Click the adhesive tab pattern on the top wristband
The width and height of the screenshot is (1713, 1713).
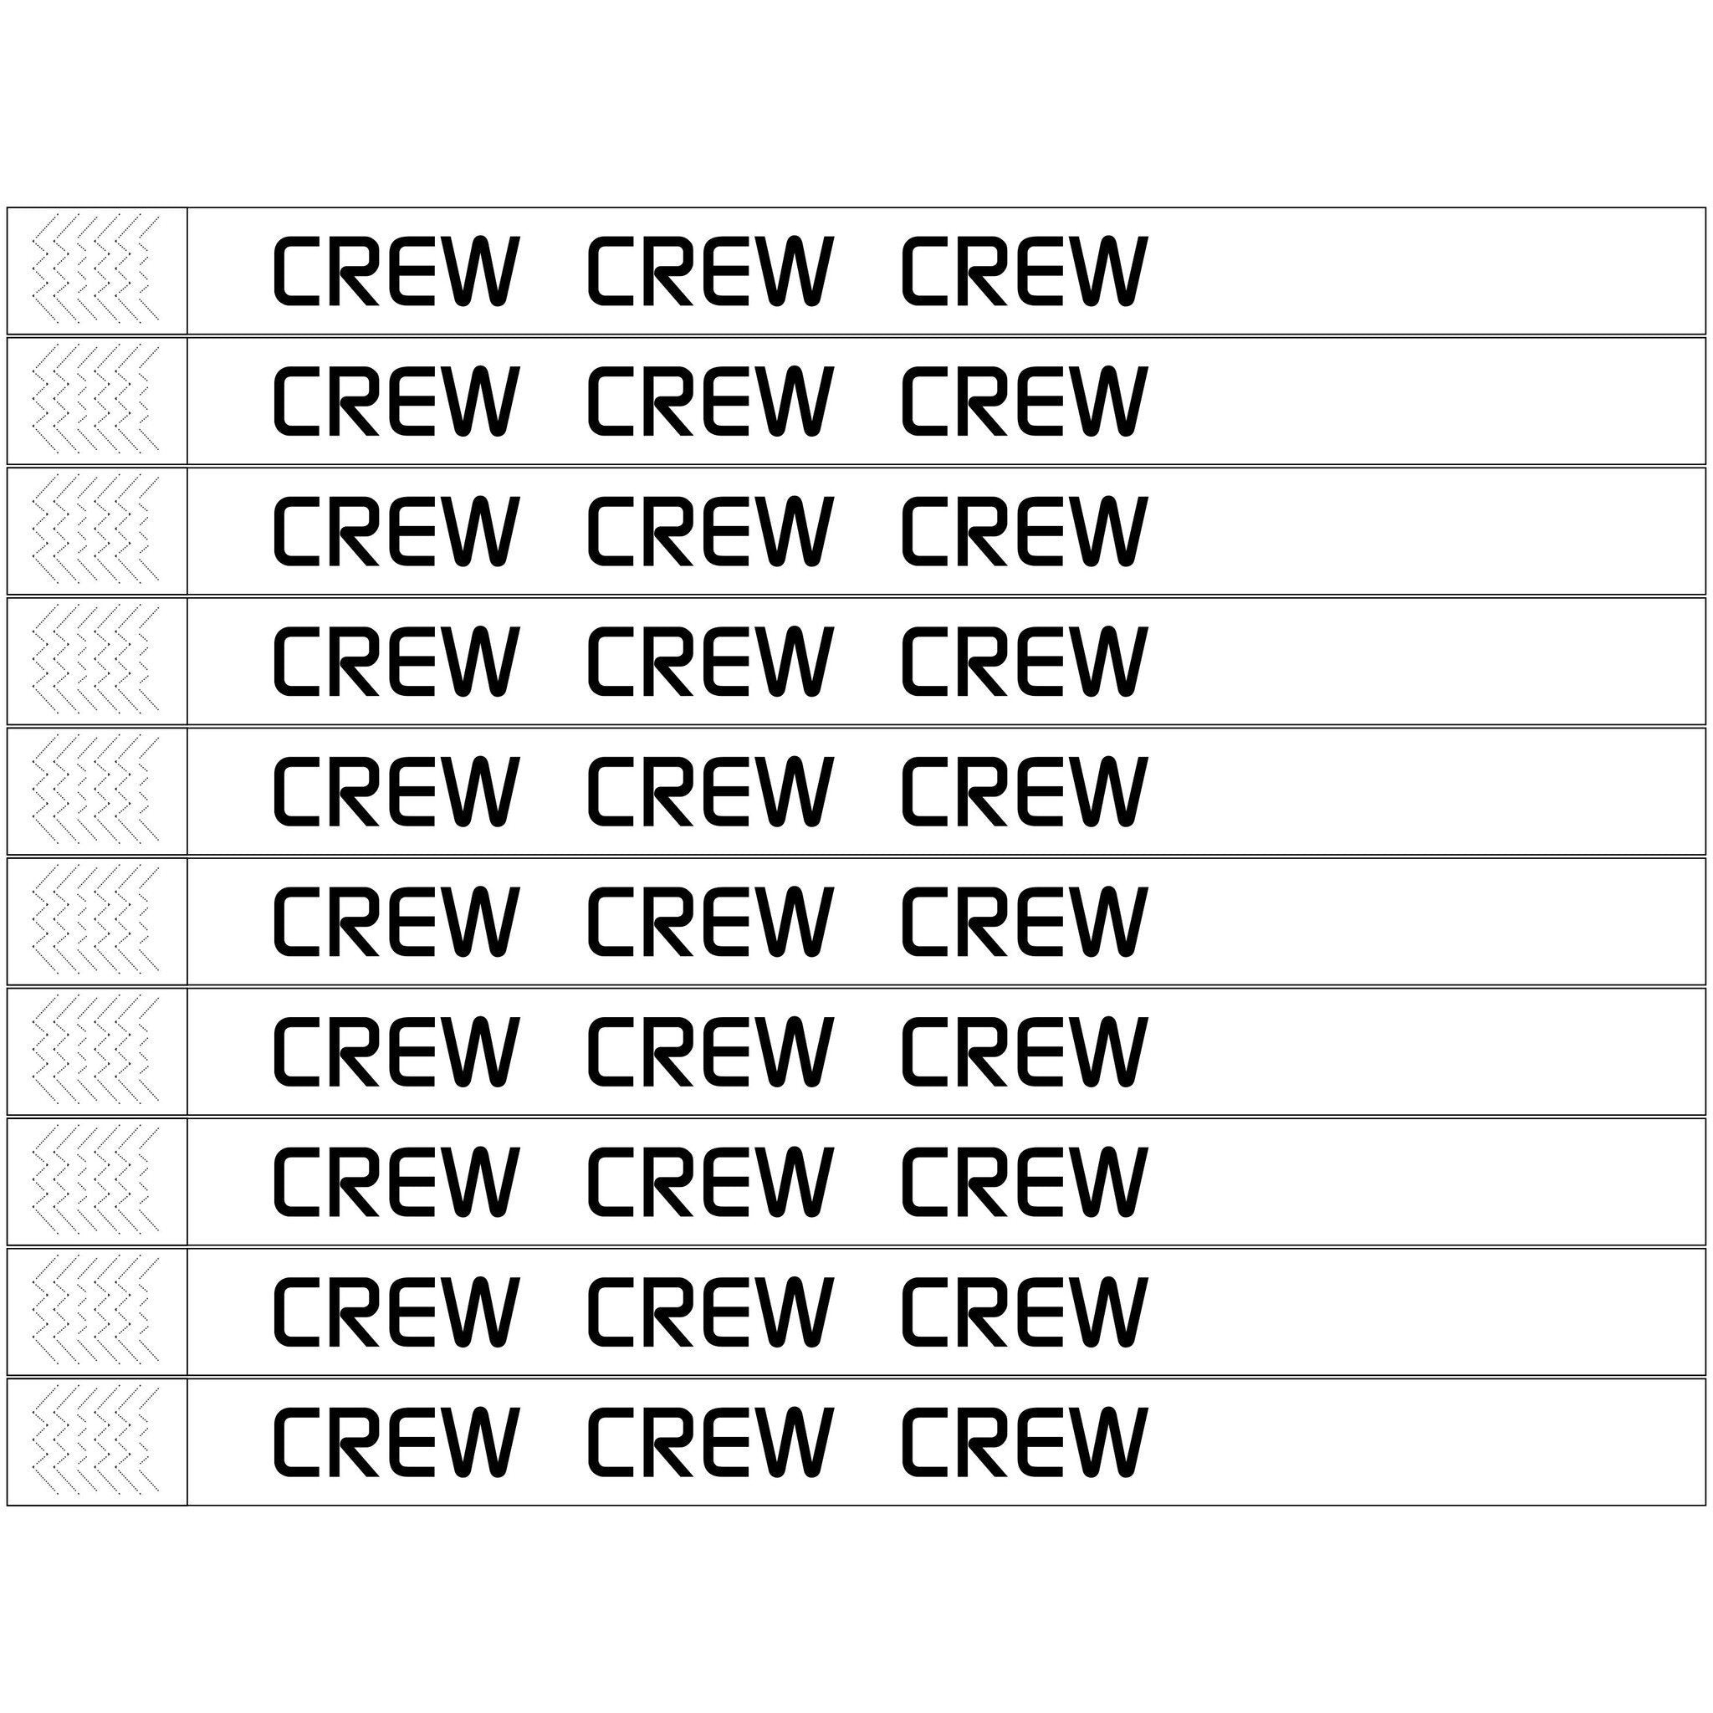[x=95, y=269]
